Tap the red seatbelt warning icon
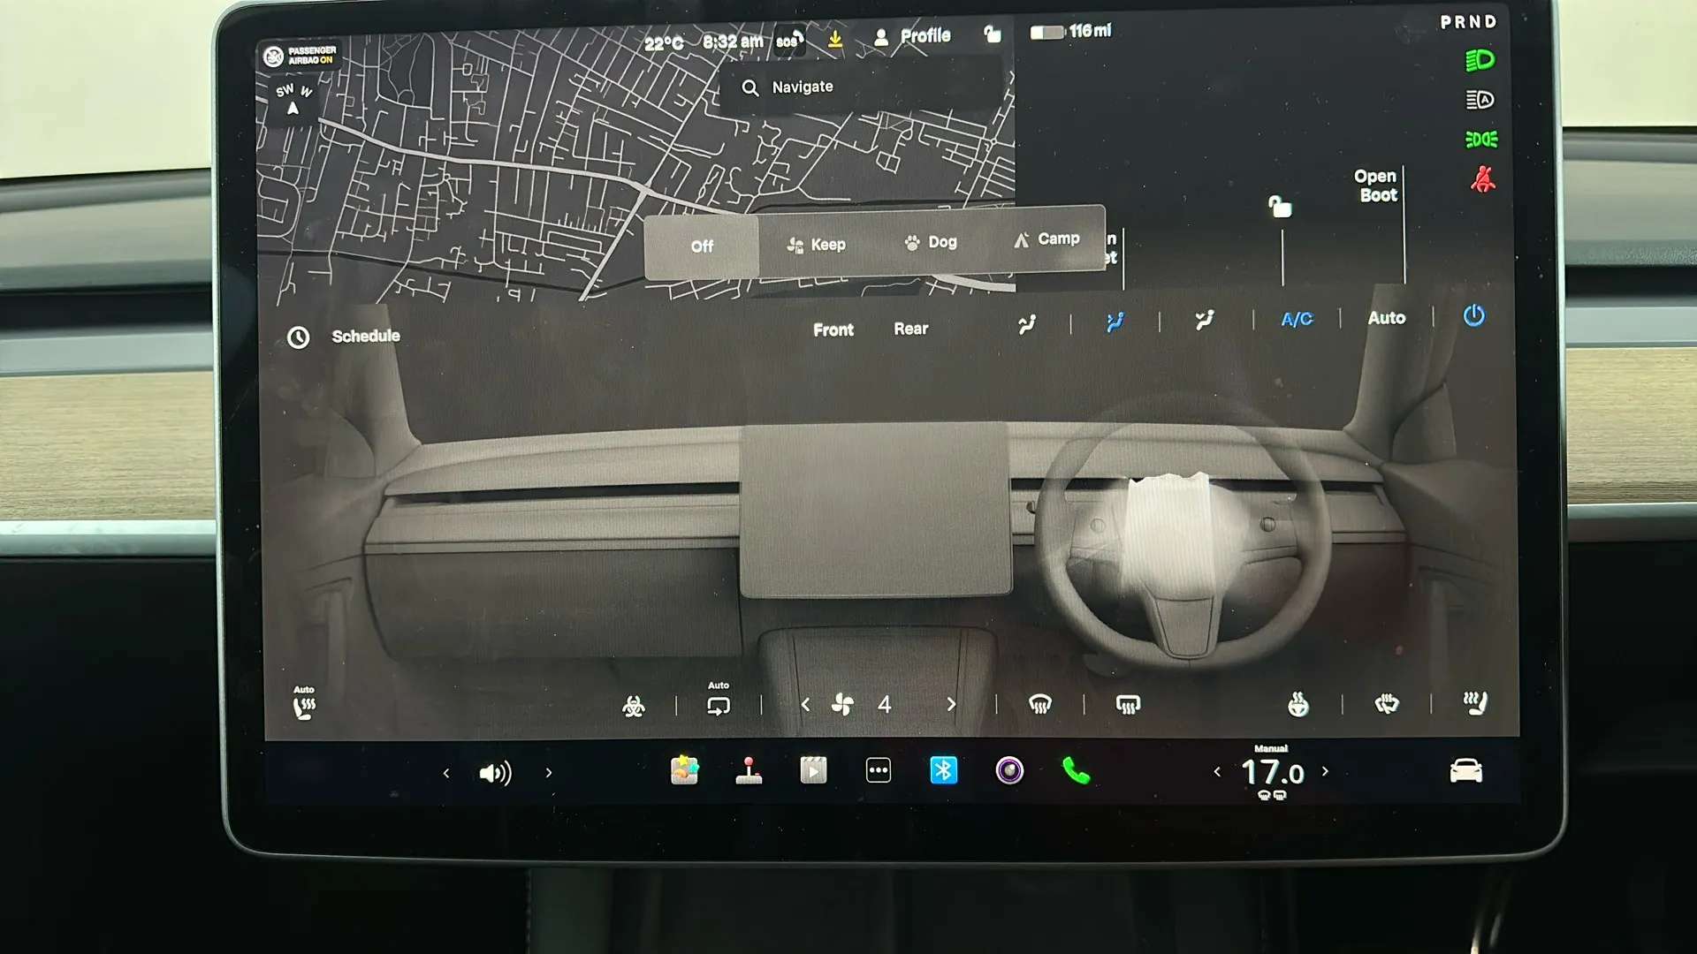Image resolution: width=1697 pixels, height=954 pixels. pyautogui.click(x=1482, y=179)
